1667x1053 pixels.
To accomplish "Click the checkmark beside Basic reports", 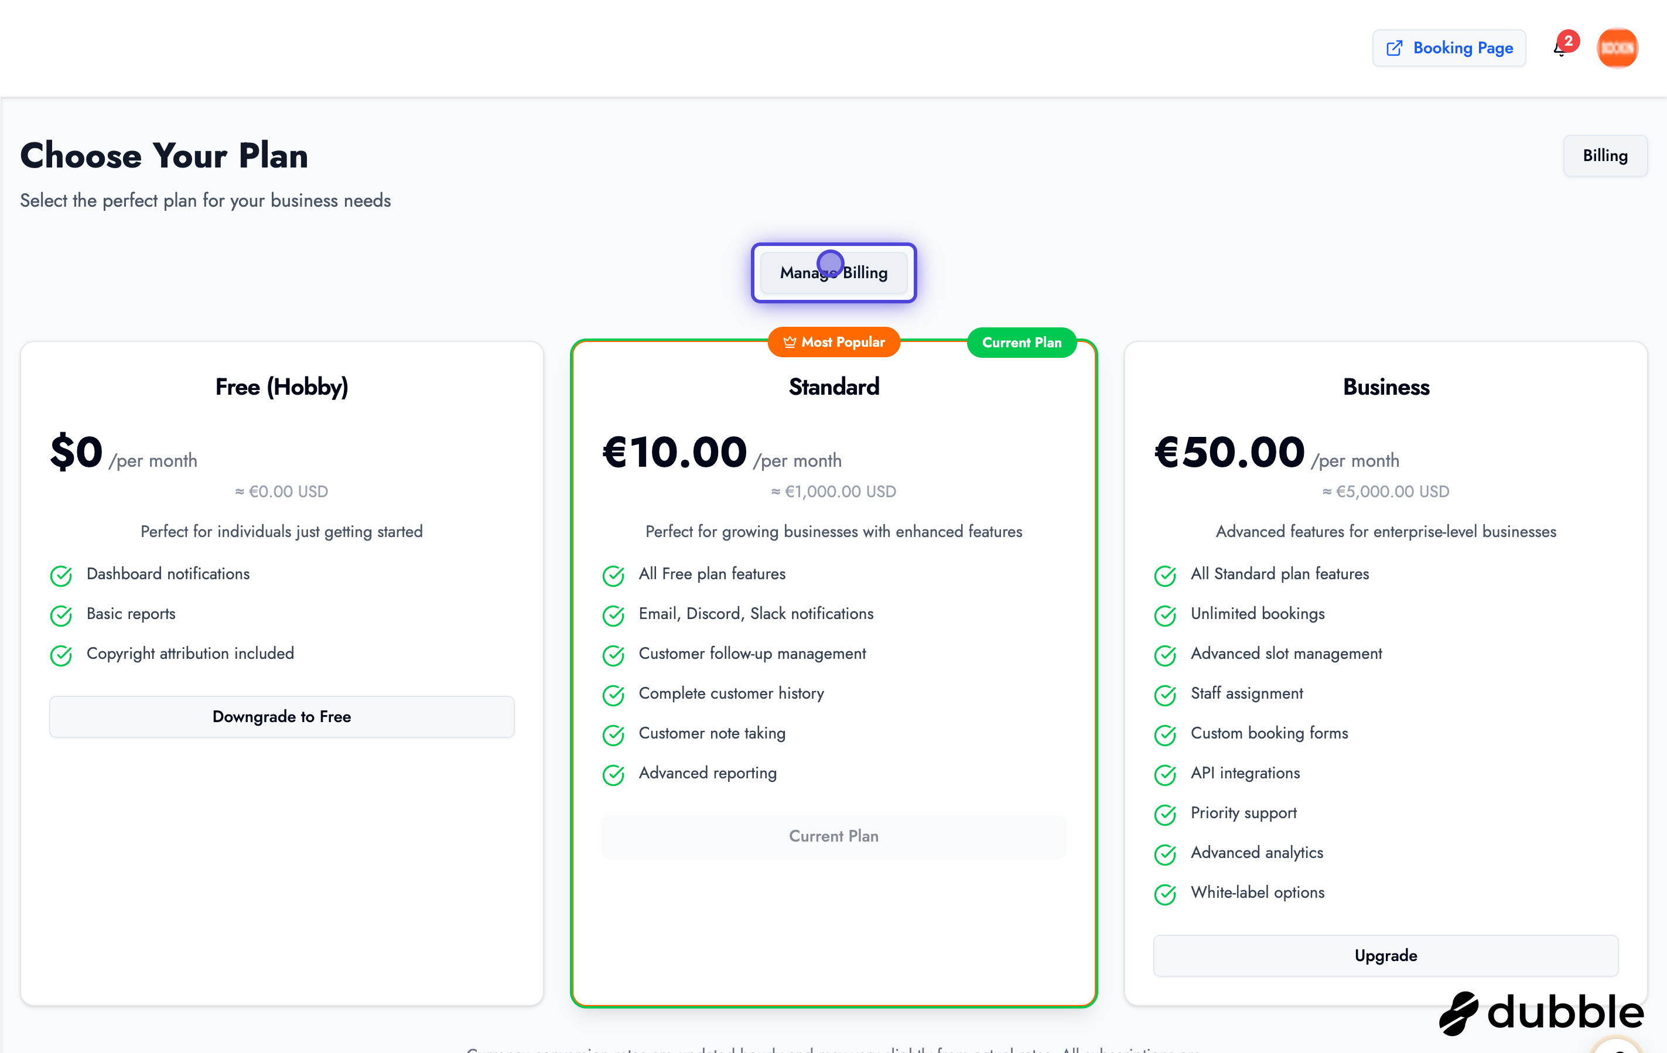I will pyautogui.click(x=61, y=616).
